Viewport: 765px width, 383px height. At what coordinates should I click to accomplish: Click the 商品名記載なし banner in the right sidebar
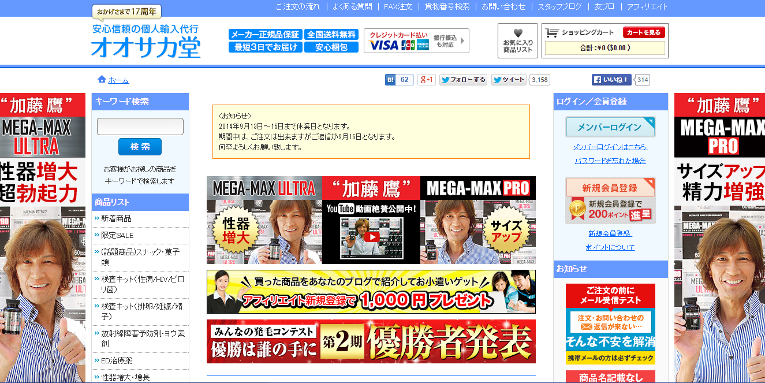coord(610,377)
